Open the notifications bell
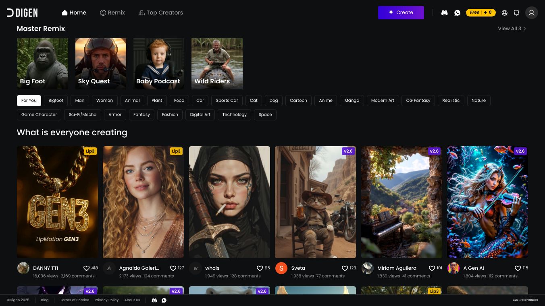545x306 pixels. [x=516, y=13]
